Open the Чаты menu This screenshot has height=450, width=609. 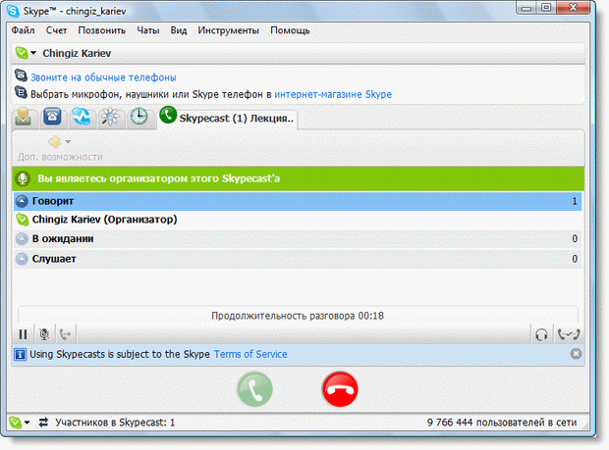pos(148,30)
